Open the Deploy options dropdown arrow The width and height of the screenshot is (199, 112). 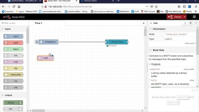(x=185, y=17)
